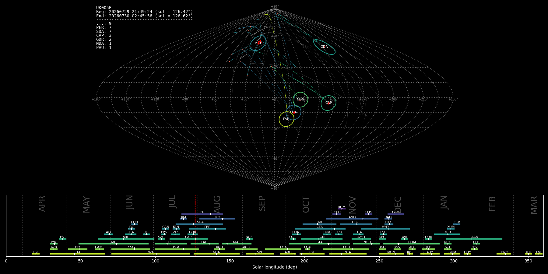The image size is (548, 274).
Task: Click the red dashed current solar longitude line
Action: pyautogui.click(x=195, y=225)
